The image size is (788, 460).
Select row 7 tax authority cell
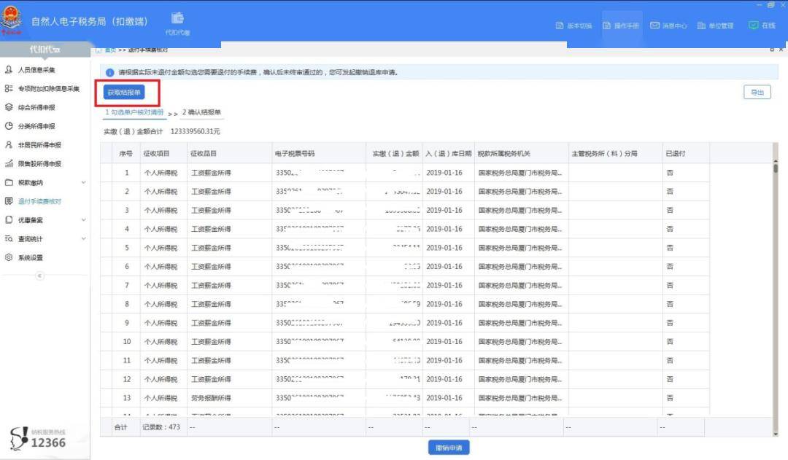pyautogui.click(x=521, y=285)
